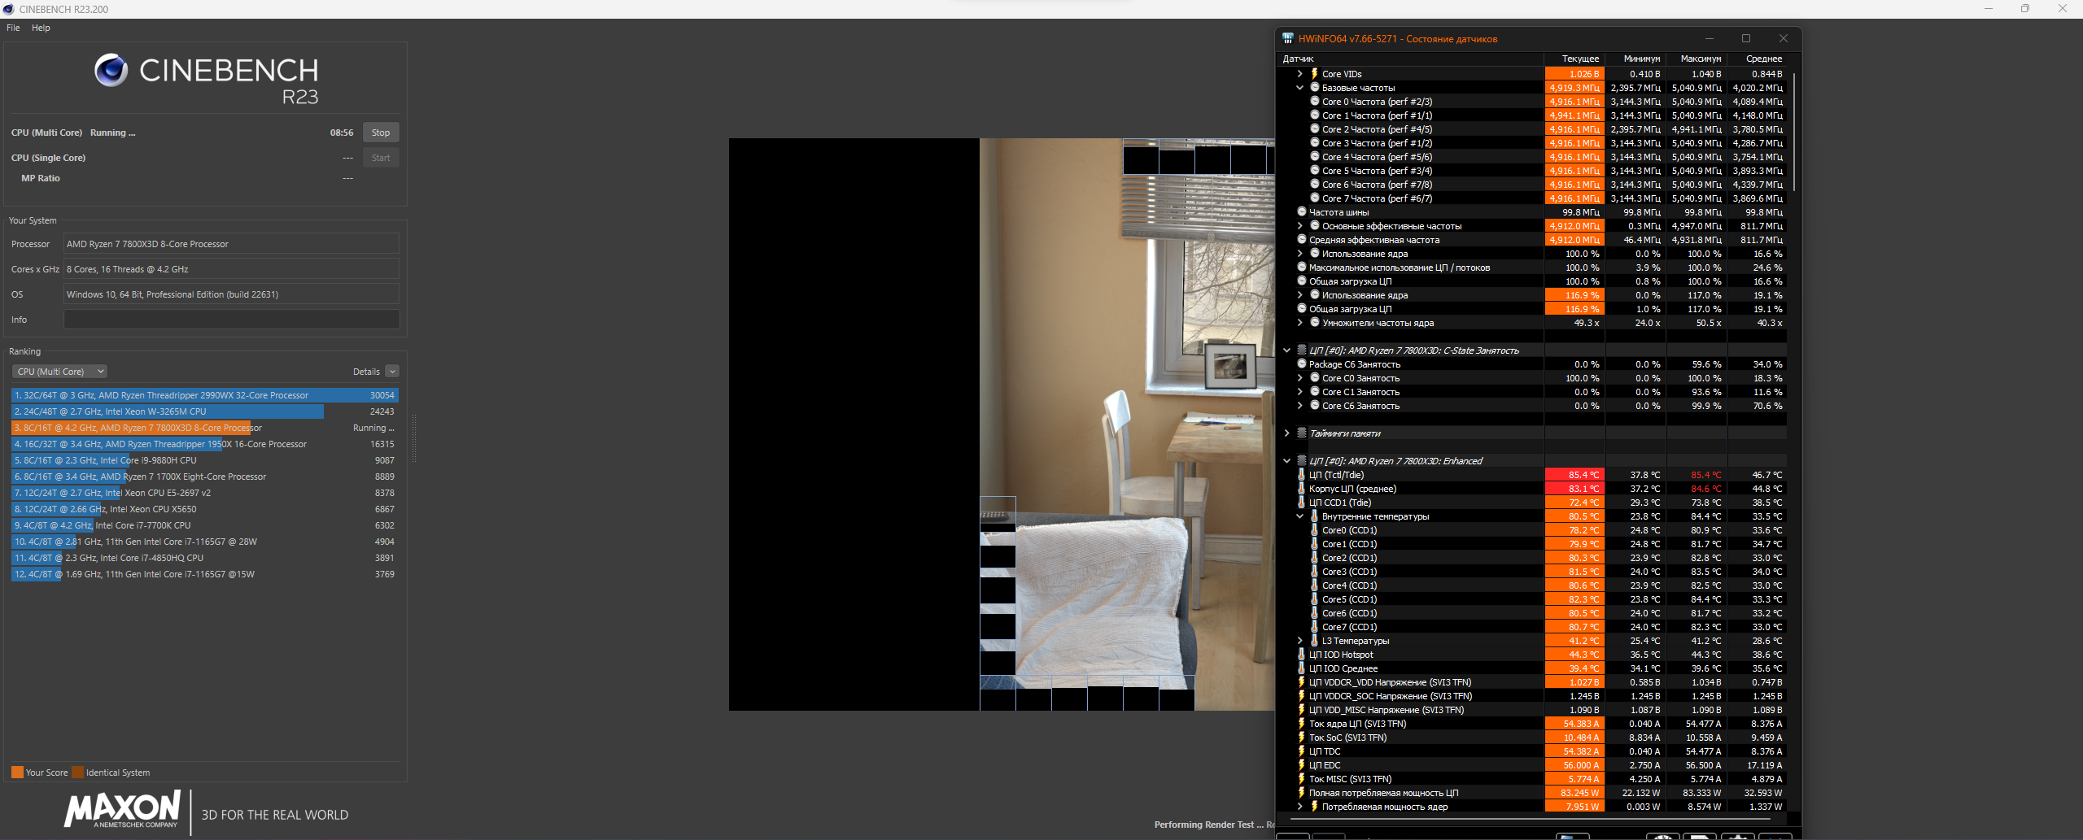2083x840 pixels.
Task: Open the Details dropdown arrow in Ranking
Action: tap(392, 372)
